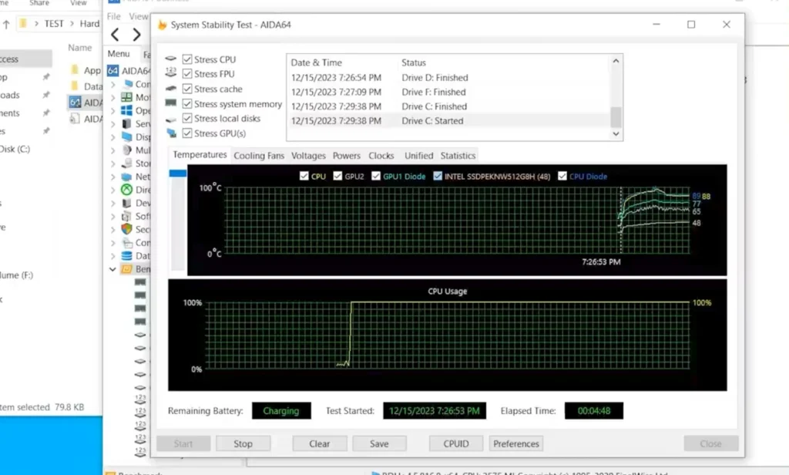
Task: Open the Statistics tab
Action: click(458, 155)
